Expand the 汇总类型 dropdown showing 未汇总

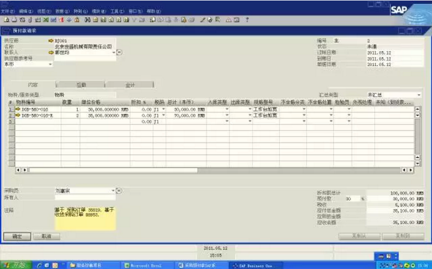point(419,95)
